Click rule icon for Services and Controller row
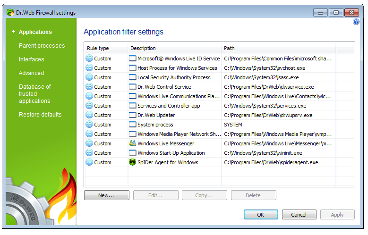The image size is (368, 235). pos(89,106)
